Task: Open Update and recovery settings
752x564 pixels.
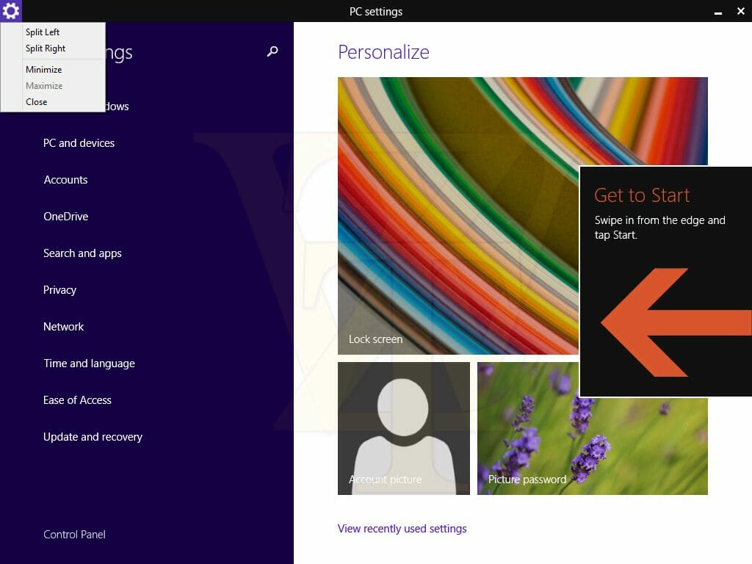Action: click(x=93, y=437)
